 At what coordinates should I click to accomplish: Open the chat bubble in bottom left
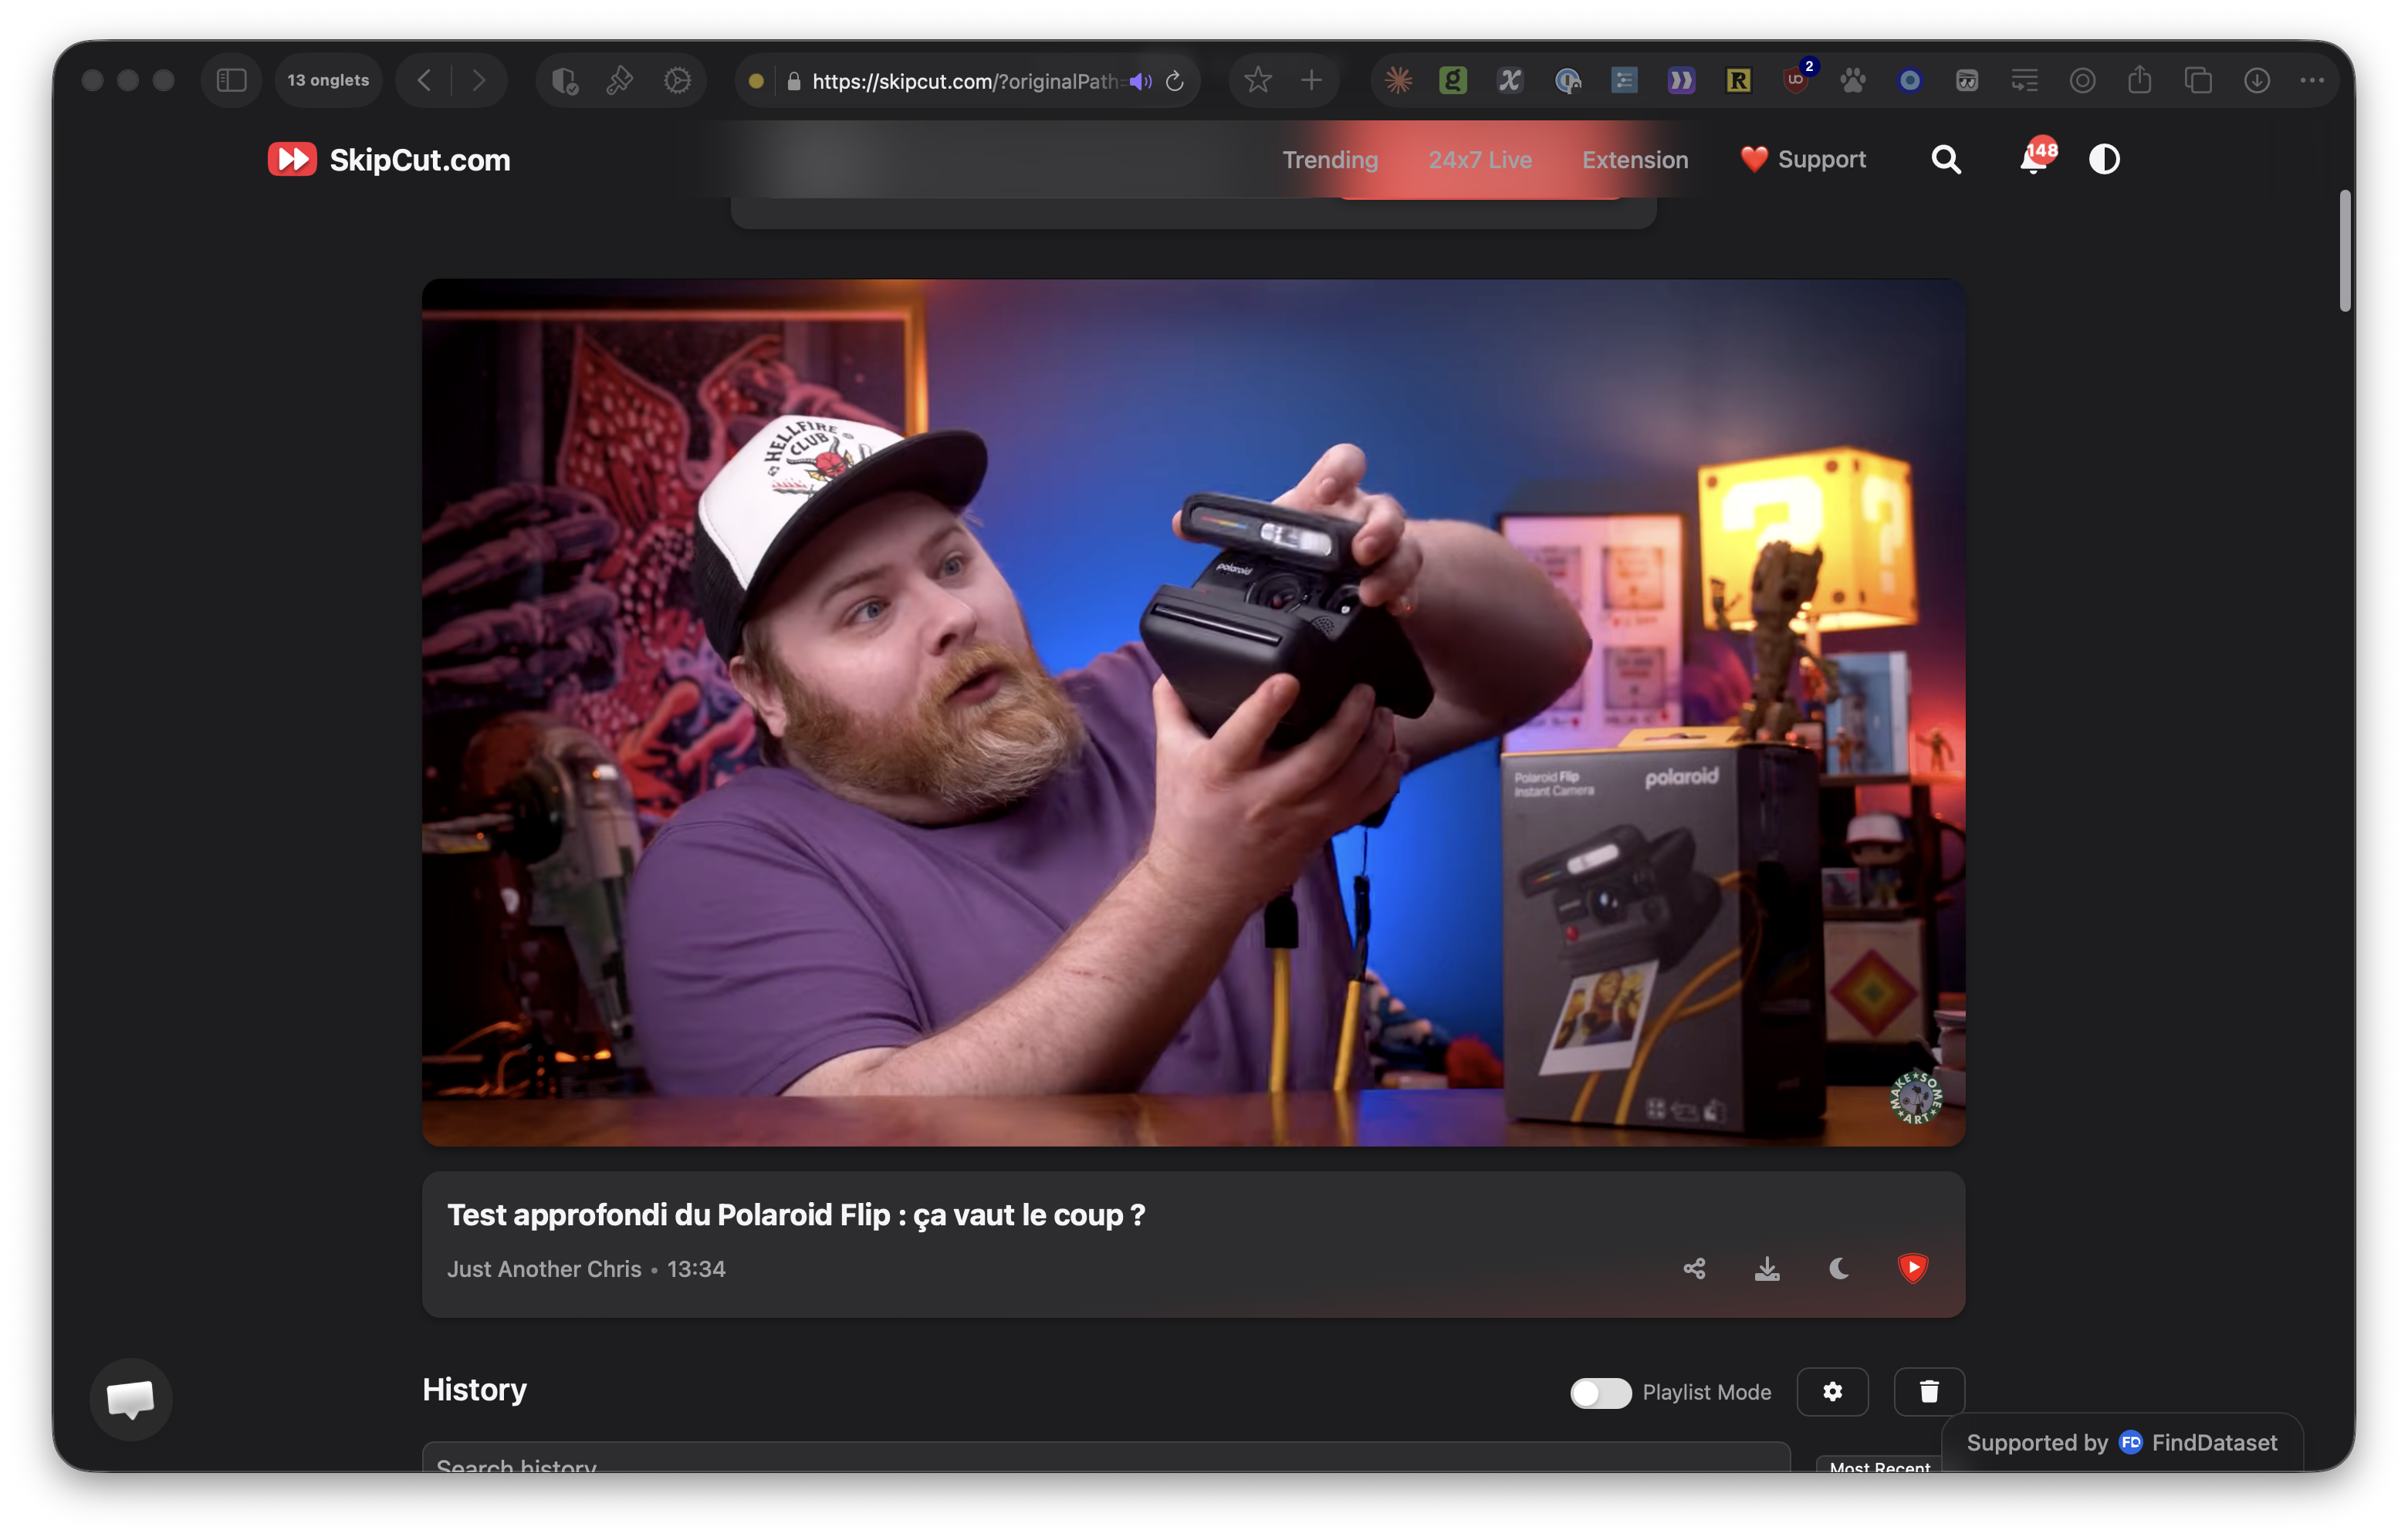[130, 1399]
